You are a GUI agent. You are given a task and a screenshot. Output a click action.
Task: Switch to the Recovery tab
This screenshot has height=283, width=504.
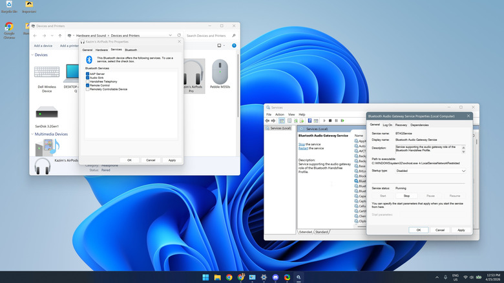point(401,125)
